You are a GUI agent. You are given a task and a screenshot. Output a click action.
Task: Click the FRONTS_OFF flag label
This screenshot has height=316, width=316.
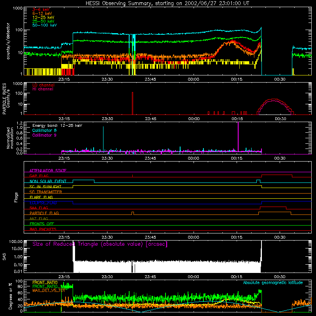click(42, 224)
